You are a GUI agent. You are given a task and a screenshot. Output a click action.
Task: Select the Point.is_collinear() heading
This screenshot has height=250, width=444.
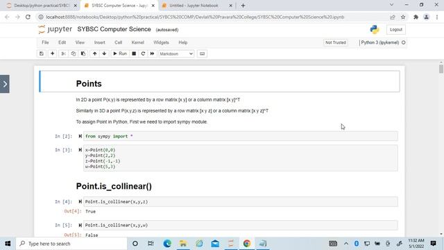(114, 186)
